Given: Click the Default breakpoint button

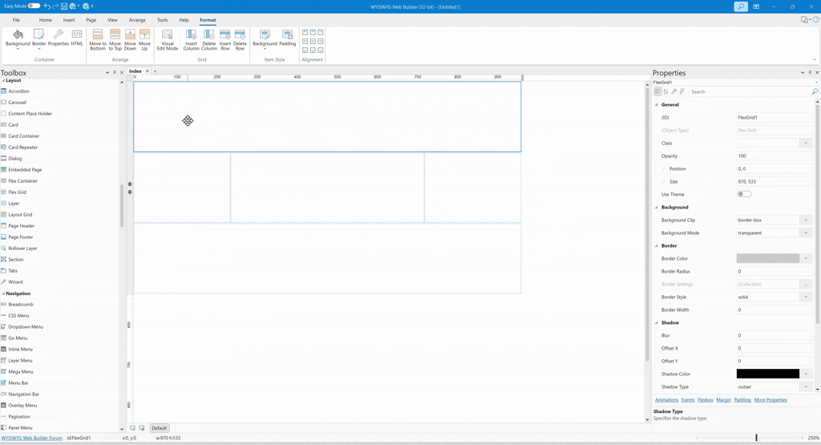Looking at the screenshot, I should point(160,427).
